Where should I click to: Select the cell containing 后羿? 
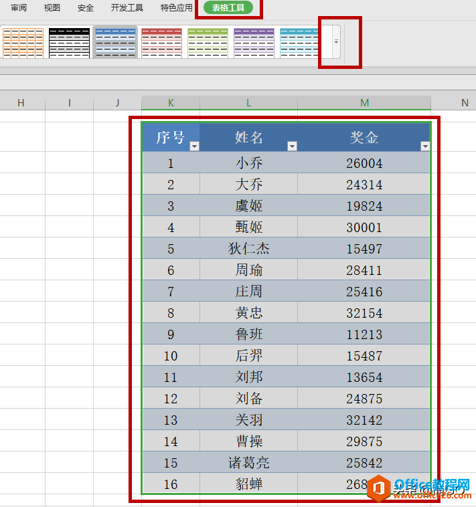click(248, 355)
